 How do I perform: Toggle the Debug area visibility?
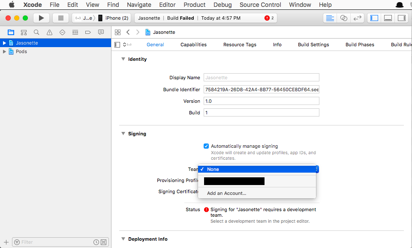pyautogui.click(x=388, y=18)
